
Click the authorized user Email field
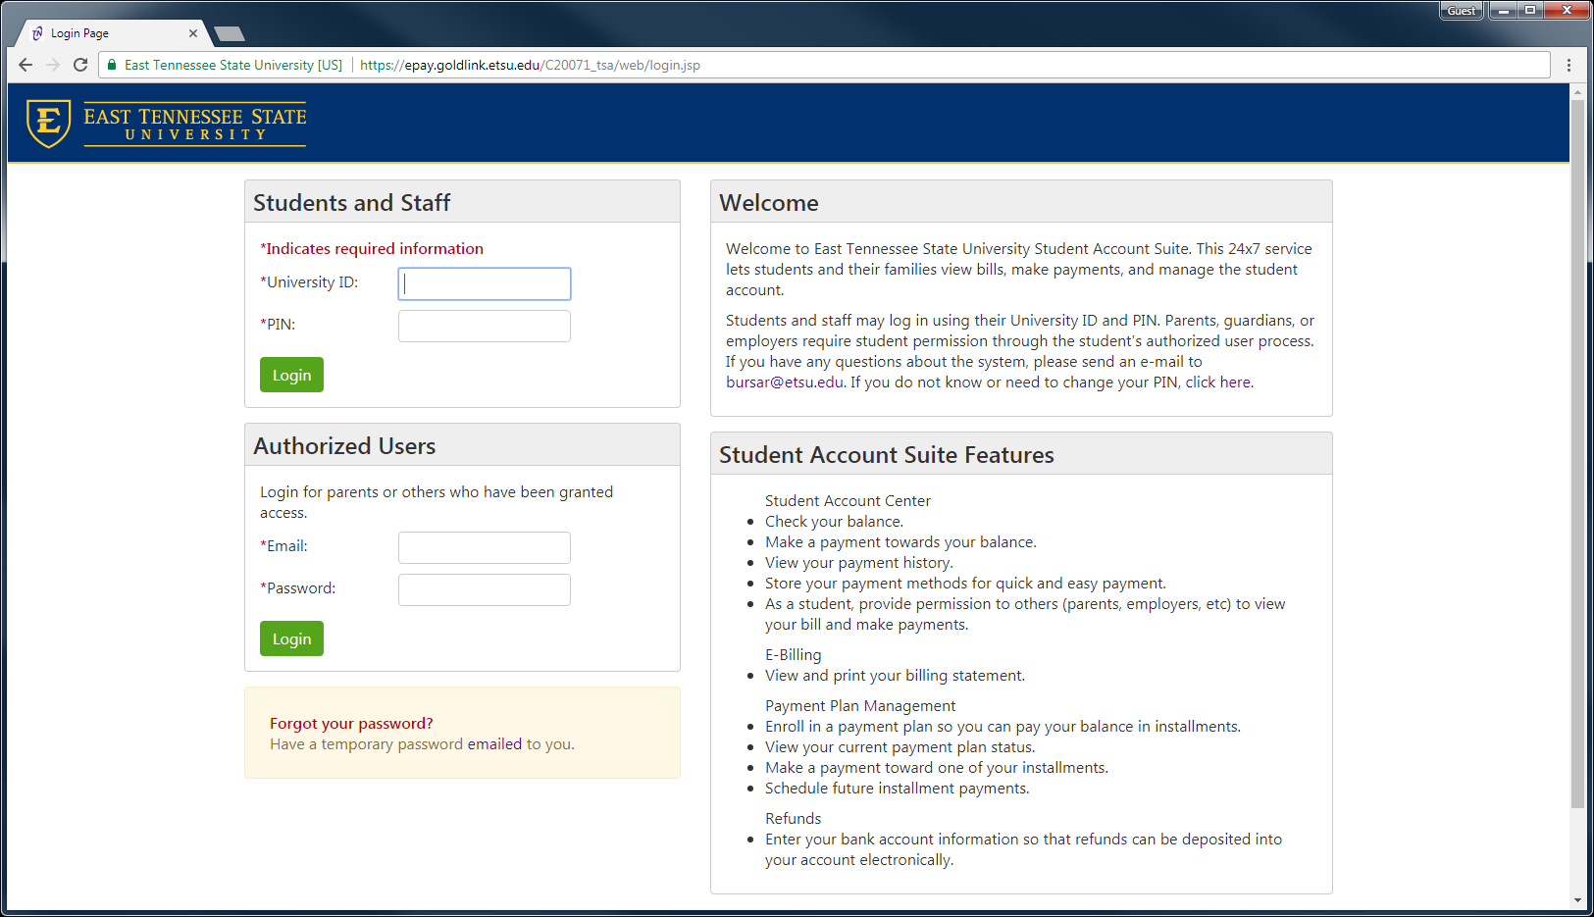(484, 547)
